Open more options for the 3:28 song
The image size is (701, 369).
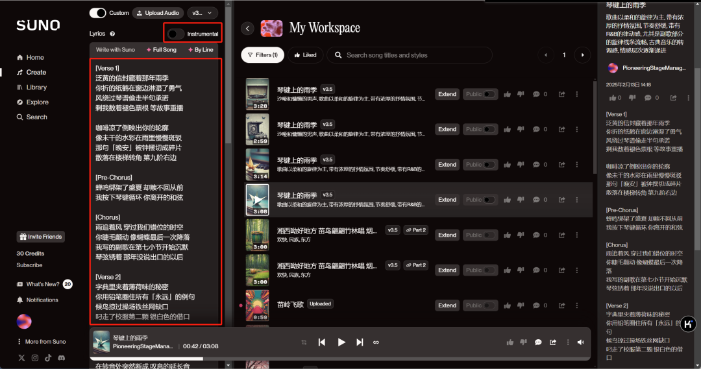(577, 94)
